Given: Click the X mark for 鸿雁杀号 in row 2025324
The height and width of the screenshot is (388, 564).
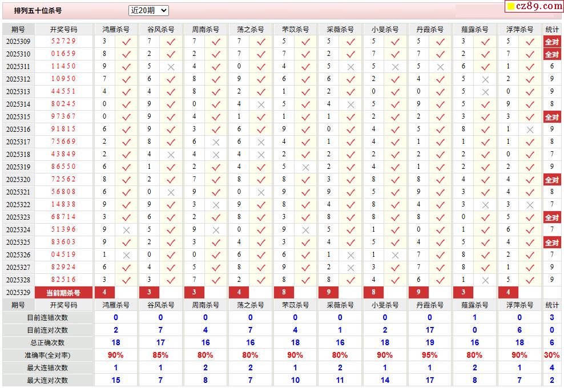Looking at the screenshot, I should [126, 230].
